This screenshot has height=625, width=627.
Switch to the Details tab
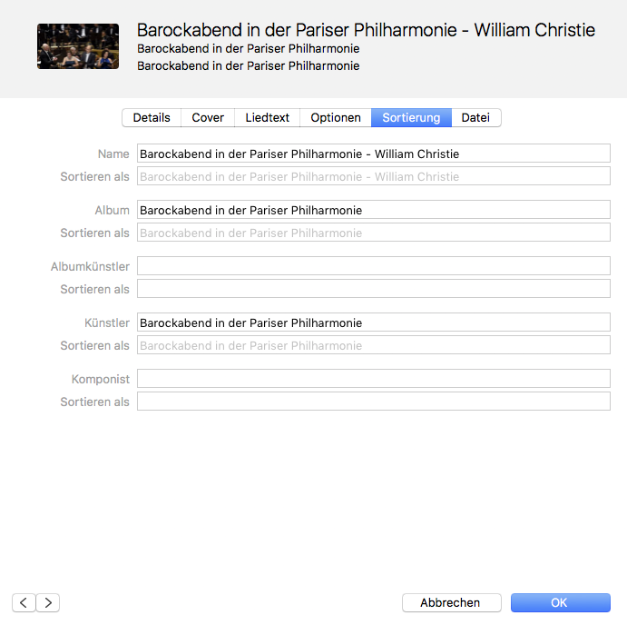tap(152, 118)
